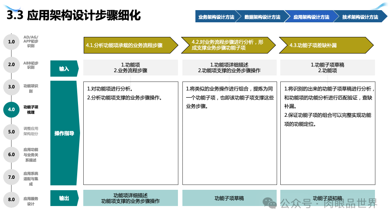Click the guidance text starting 1.将类似的业务操作进行组合
Screen dimensions: 390x219
(x=230, y=98)
